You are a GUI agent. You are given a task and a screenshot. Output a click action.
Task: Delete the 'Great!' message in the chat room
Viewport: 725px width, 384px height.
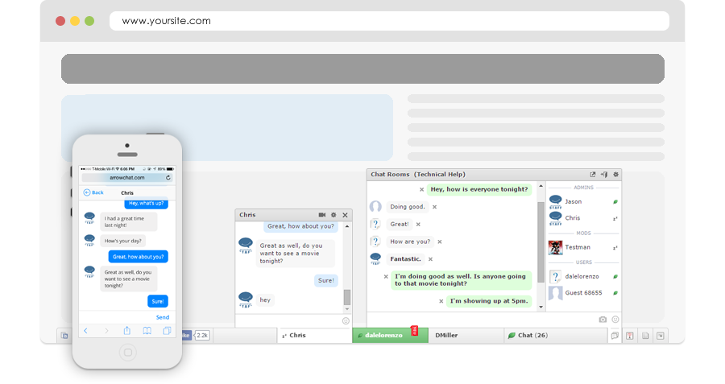(418, 224)
